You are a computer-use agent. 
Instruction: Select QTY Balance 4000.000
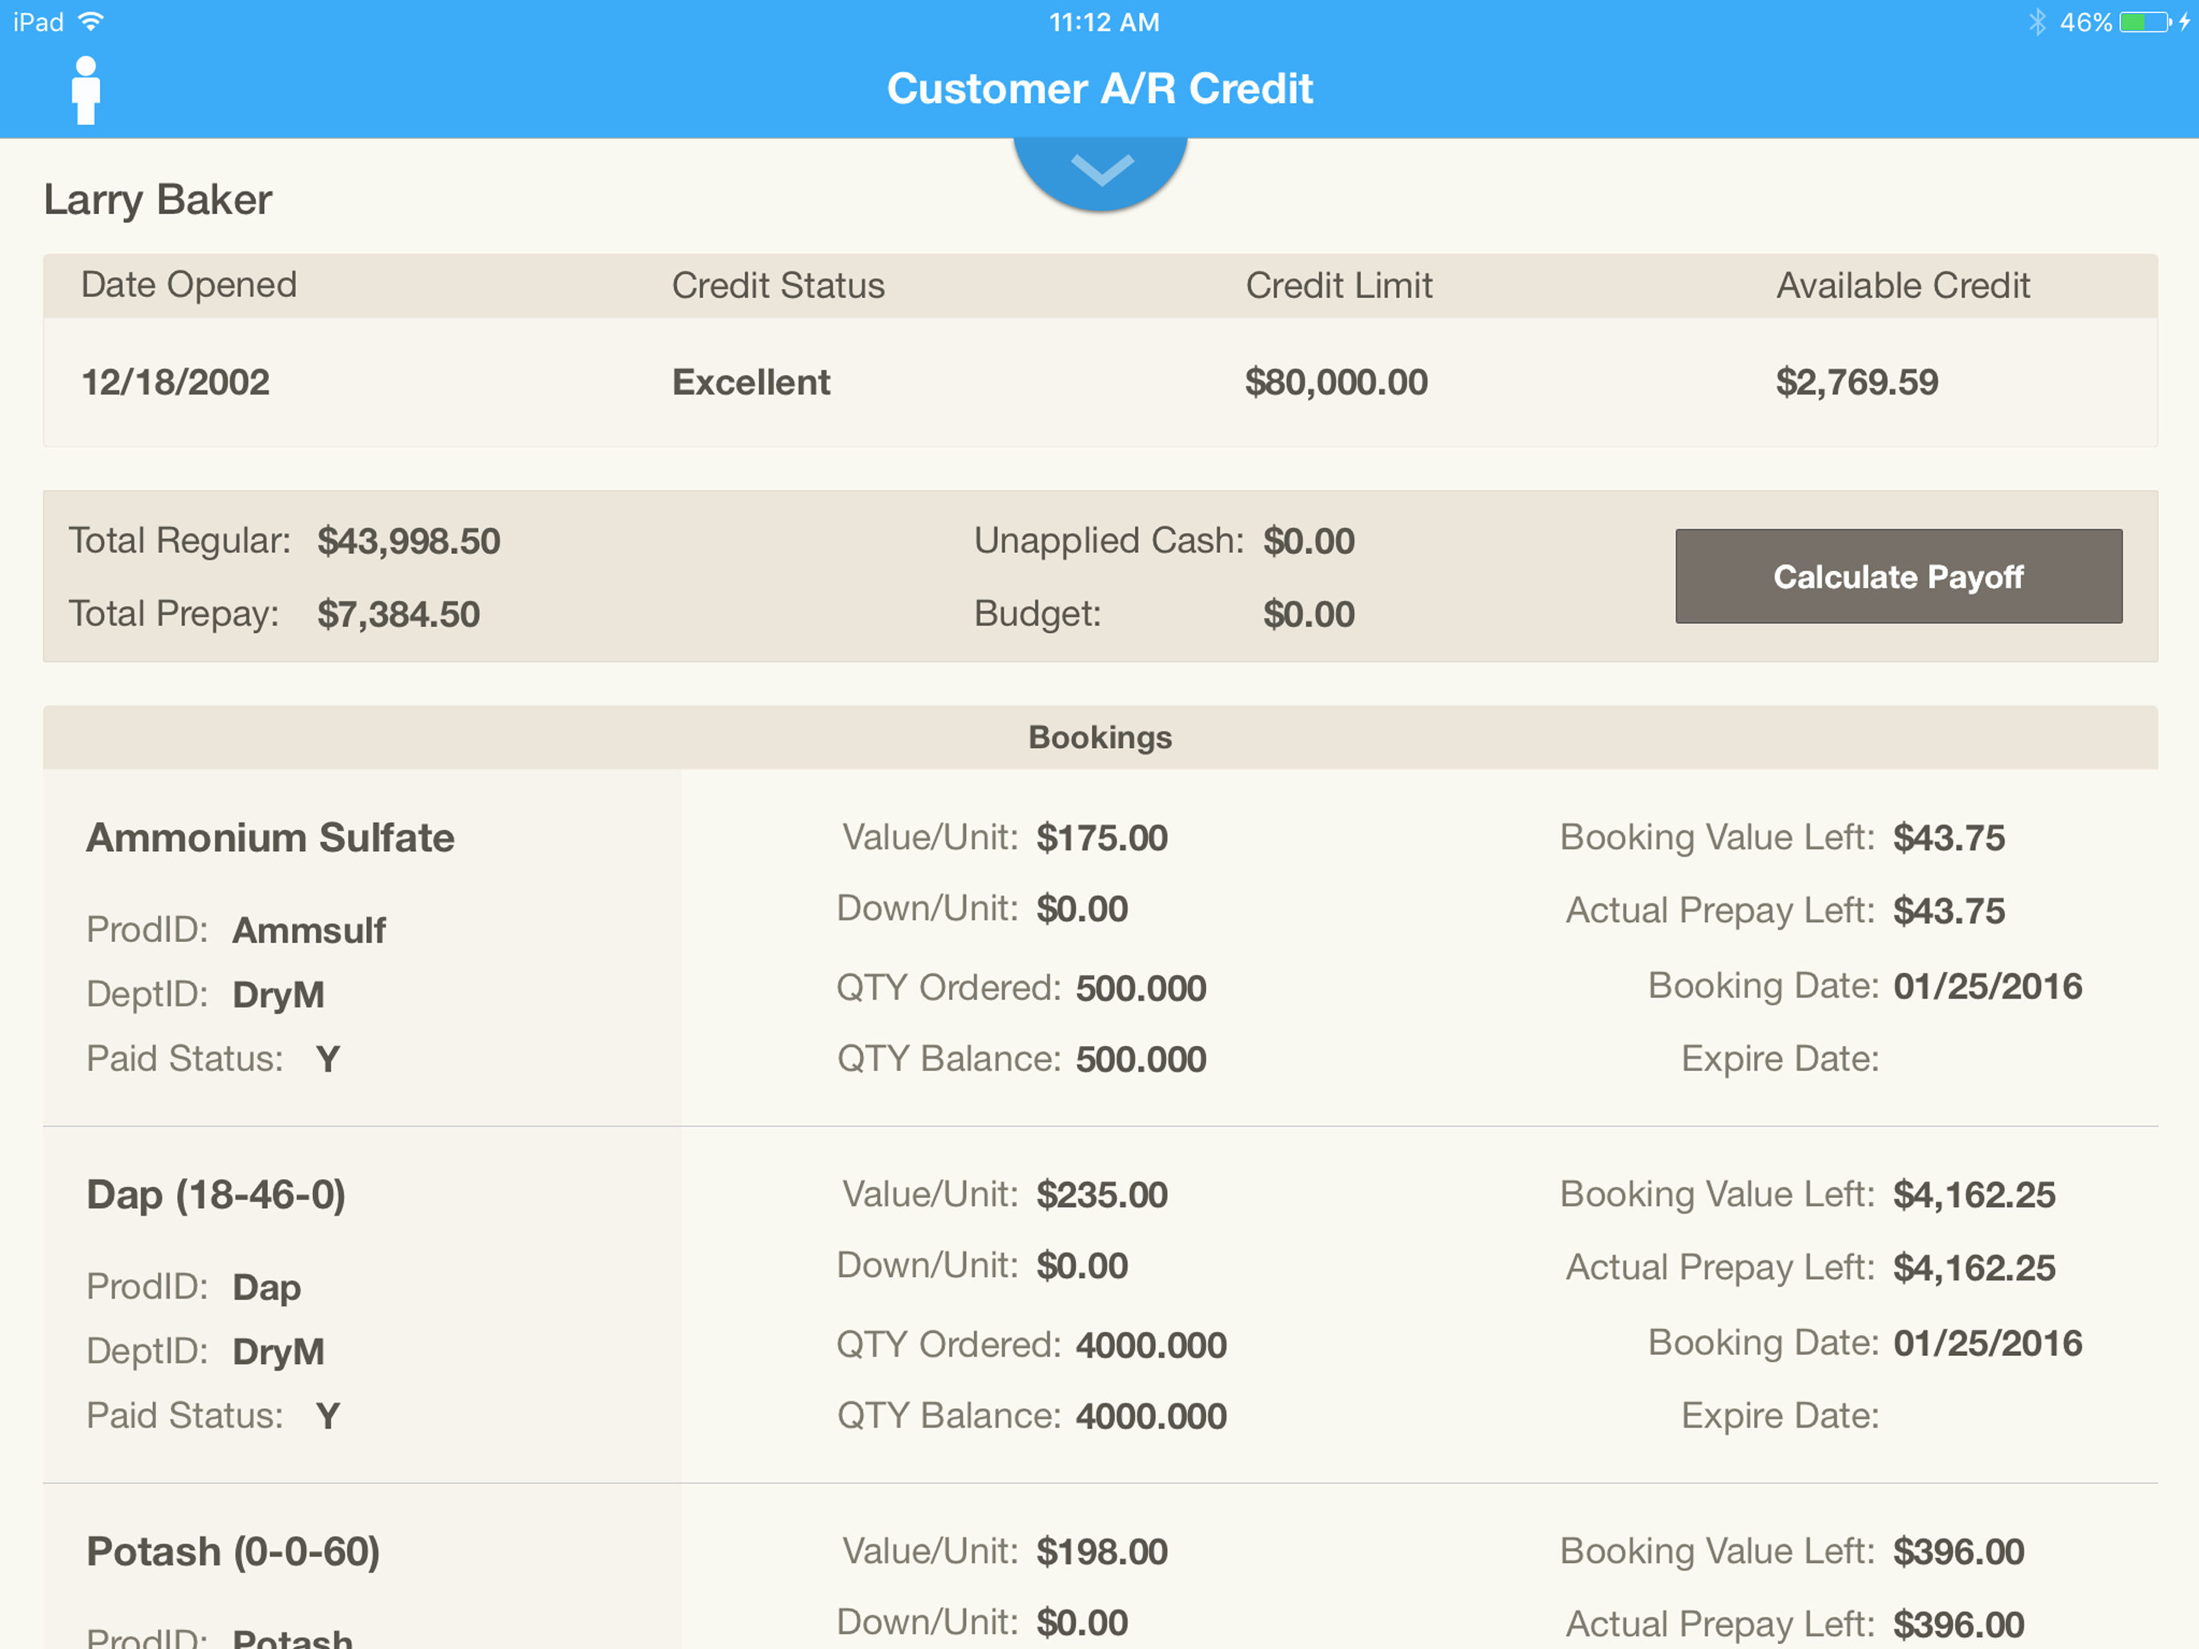tap(1151, 1417)
